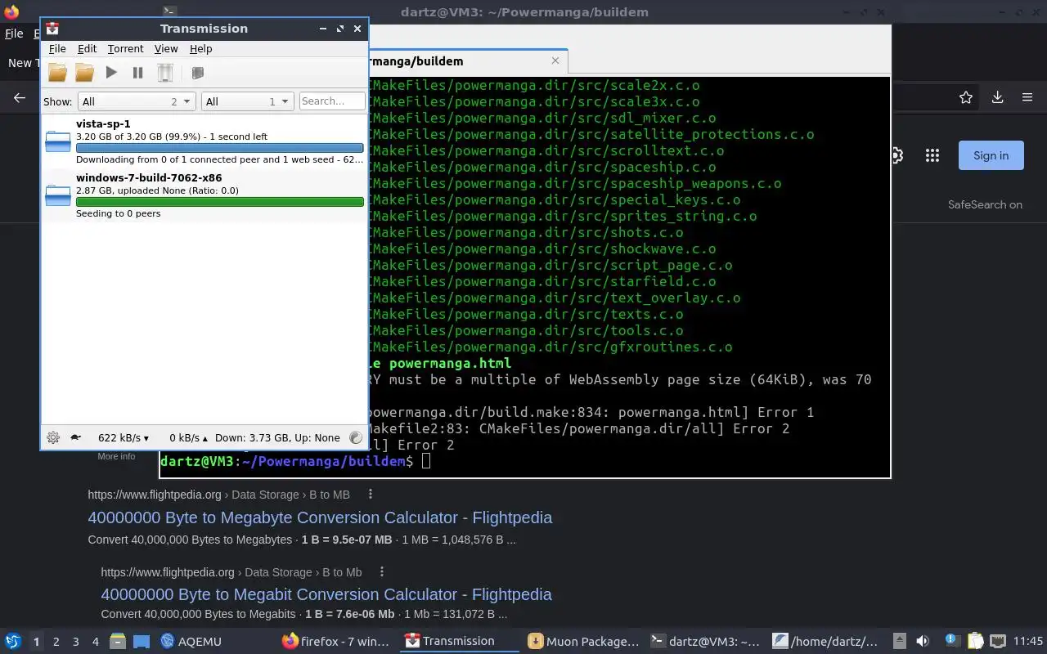Open the Transmission options gear in status bar
Image resolution: width=1047 pixels, height=654 pixels.
53,437
